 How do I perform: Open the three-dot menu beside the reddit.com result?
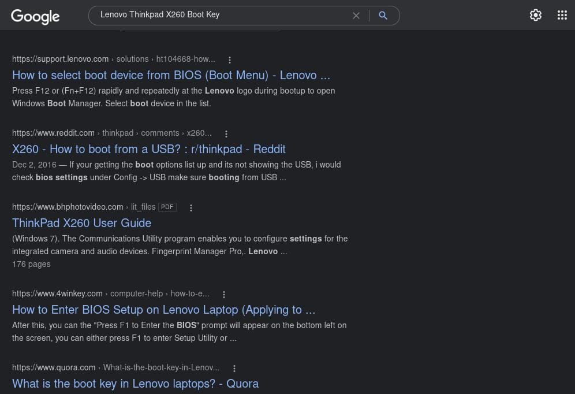[x=226, y=134]
